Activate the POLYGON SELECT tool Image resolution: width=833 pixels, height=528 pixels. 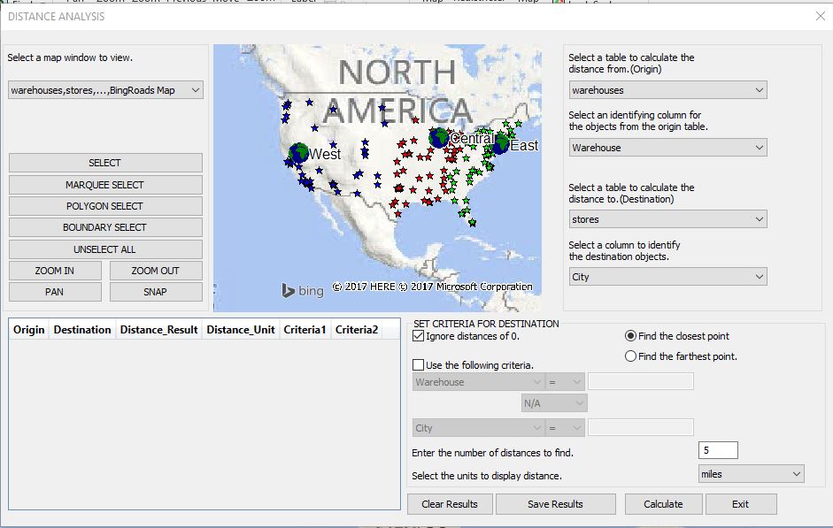tap(104, 205)
